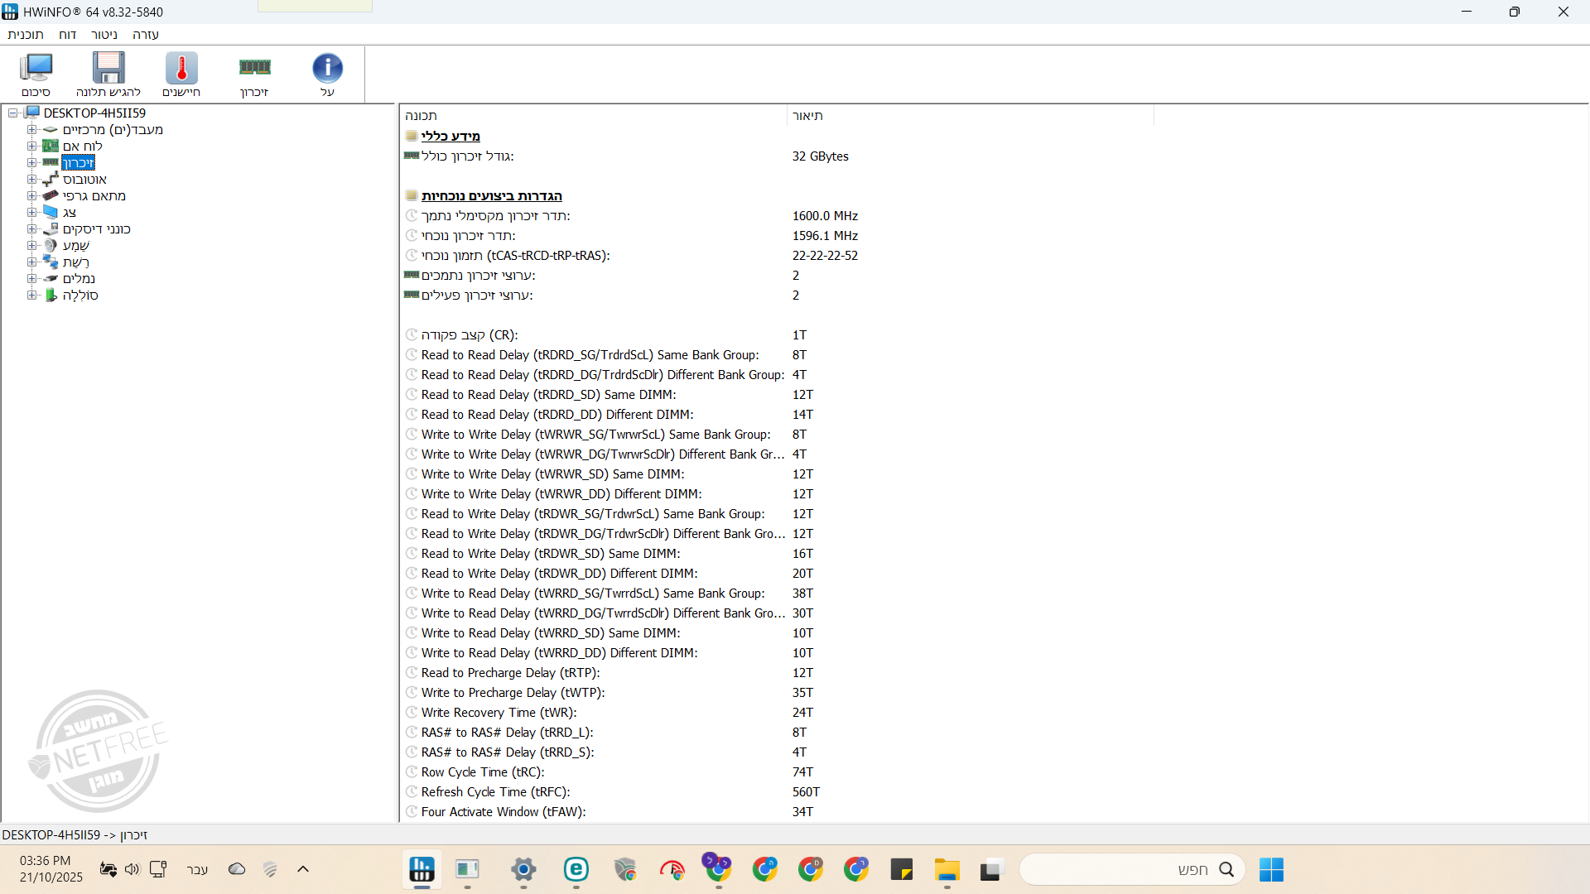Open the Help (עזרה) menu
1590x894 pixels.
pos(145,35)
